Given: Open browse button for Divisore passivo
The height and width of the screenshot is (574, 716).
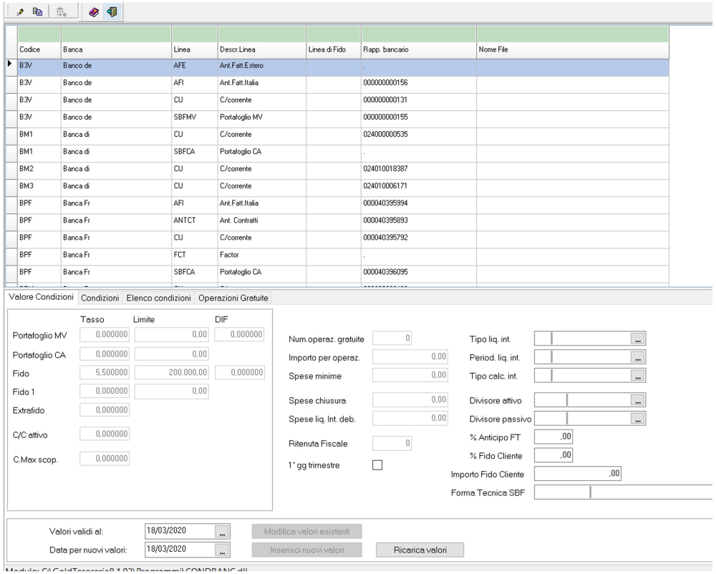Looking at the screenshot, I should point(637,419).
